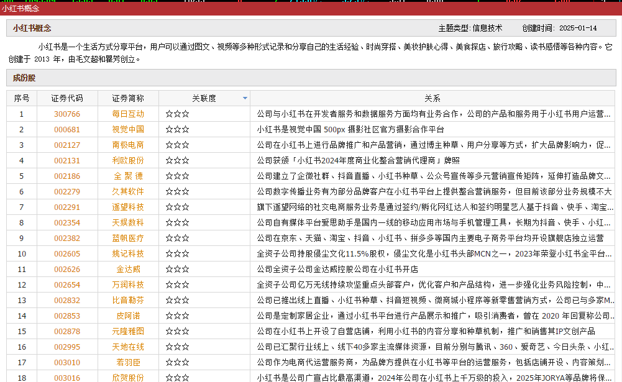Select row number 1 cell
This screenshot has width=622, height=382.
pyautogui.click(x=21, y=114)
